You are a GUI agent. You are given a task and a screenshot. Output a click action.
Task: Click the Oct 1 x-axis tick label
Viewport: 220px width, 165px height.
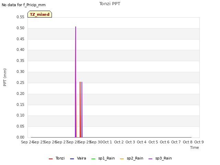pyautogui.click(x=107, y=142)
